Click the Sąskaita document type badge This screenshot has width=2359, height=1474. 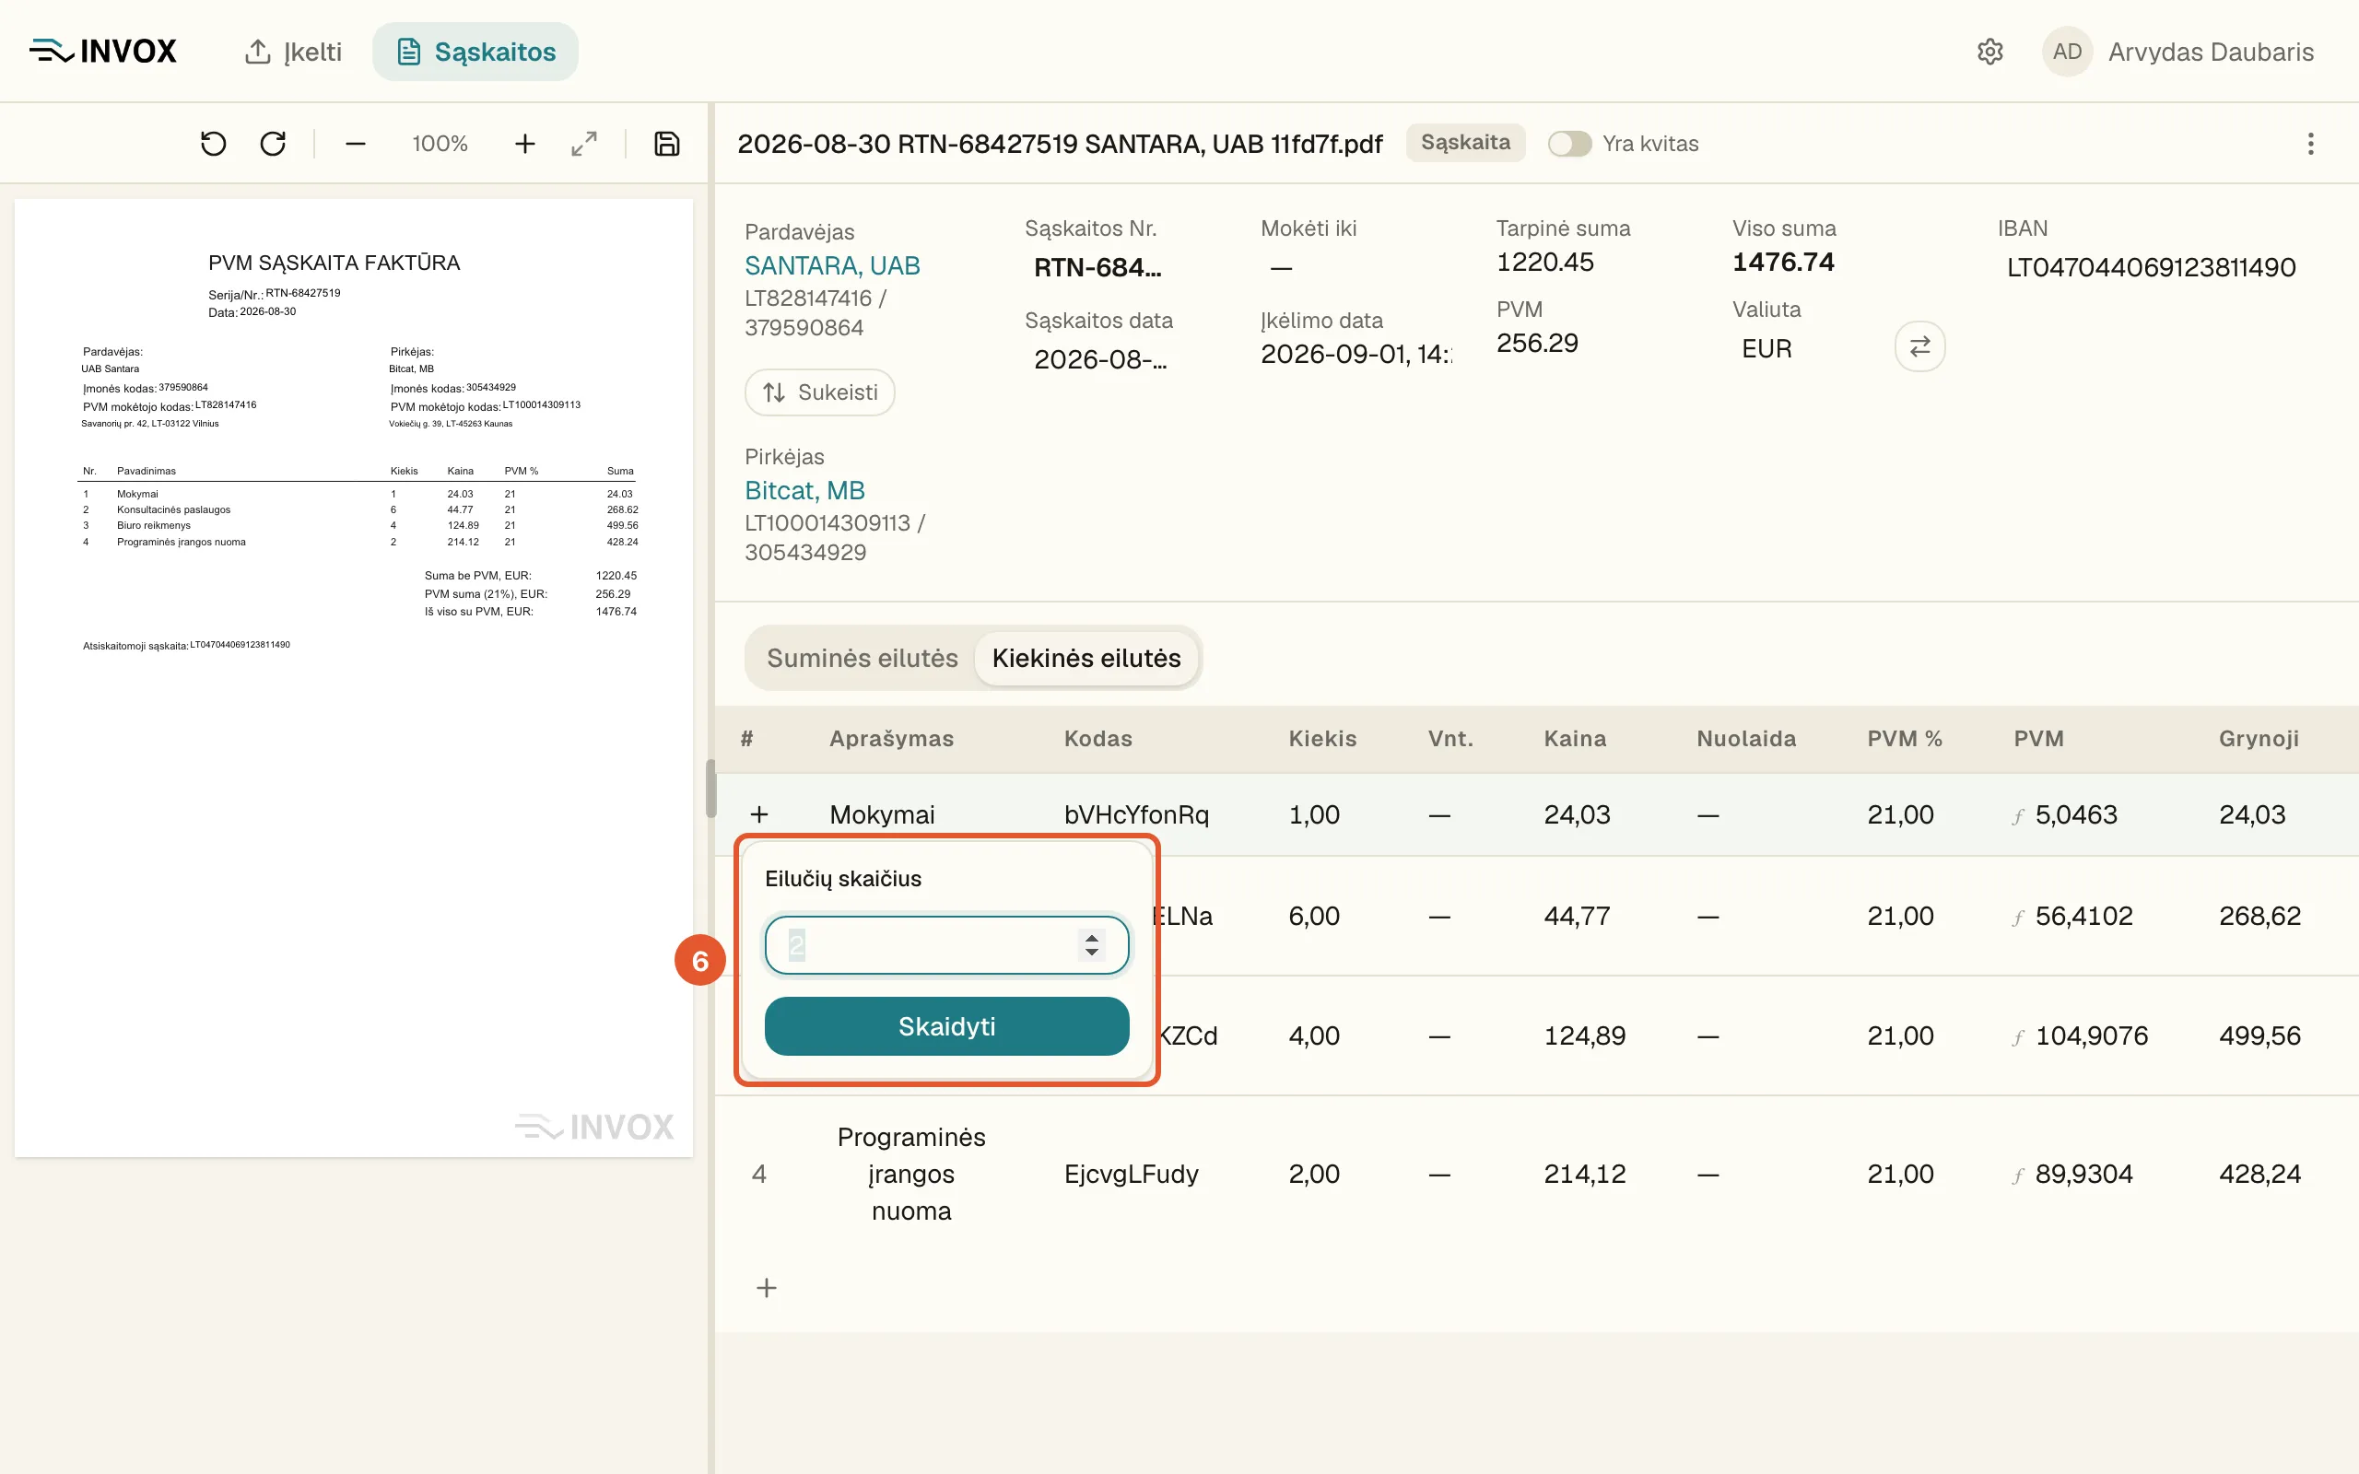click(1465, 142)
